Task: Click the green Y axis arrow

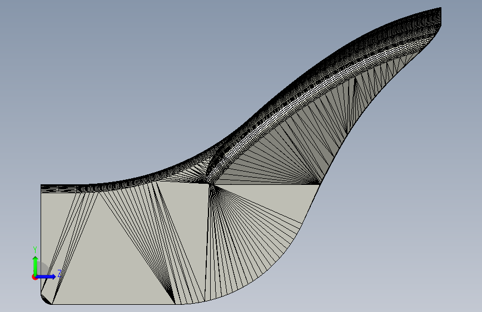Action: (36, 266)
